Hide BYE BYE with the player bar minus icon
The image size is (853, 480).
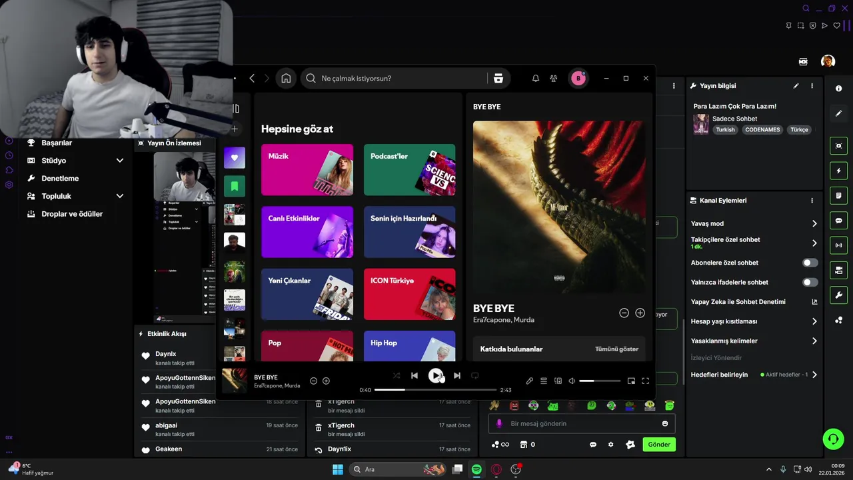[313, 381]
